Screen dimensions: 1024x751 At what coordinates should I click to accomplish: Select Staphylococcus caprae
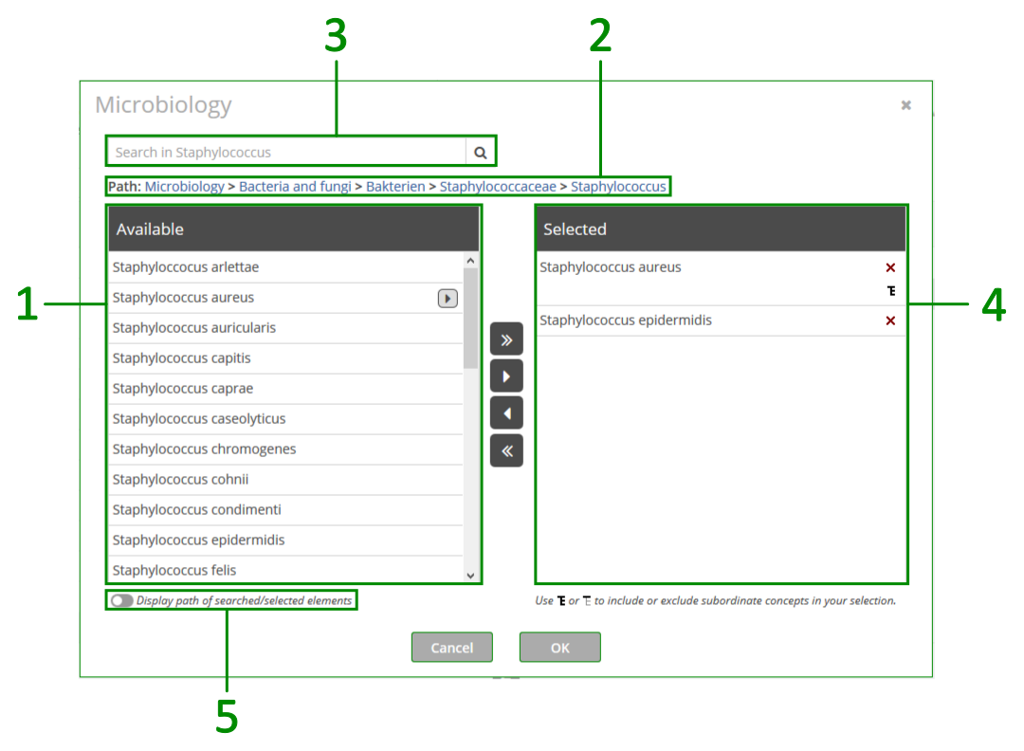coord(286,389)
